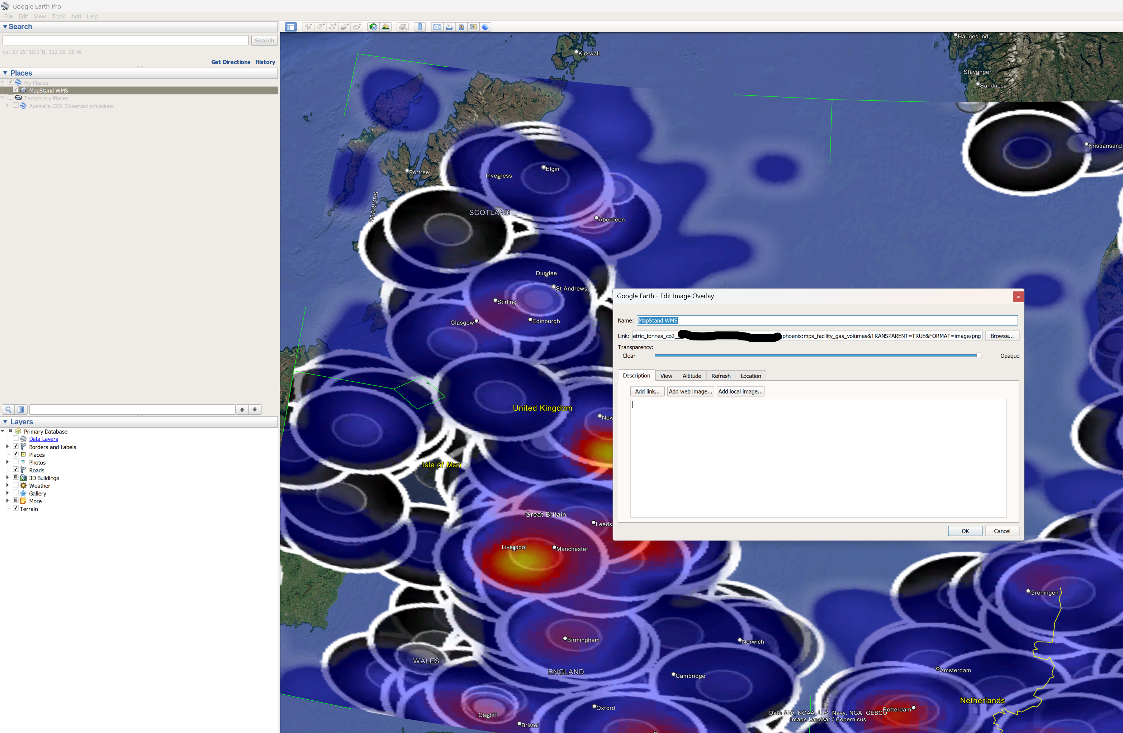Expand Australia CO2 Observed emissions node
The image size is (1123, 733).
8,106
